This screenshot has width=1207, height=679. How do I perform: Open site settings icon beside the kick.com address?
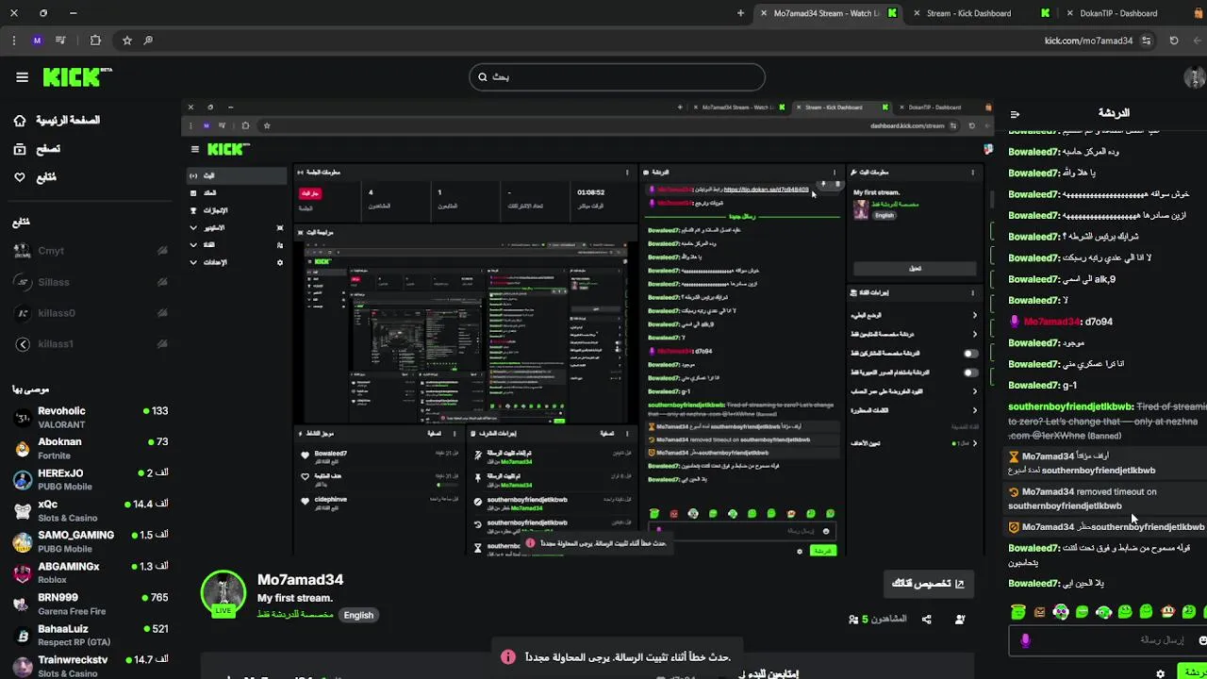click(1146, 41)
